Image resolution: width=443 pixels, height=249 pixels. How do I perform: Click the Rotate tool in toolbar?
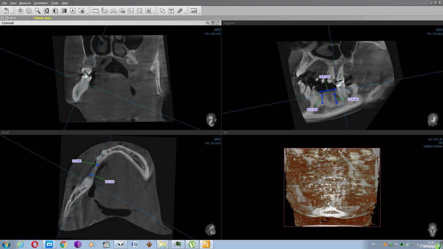[29, 11]
